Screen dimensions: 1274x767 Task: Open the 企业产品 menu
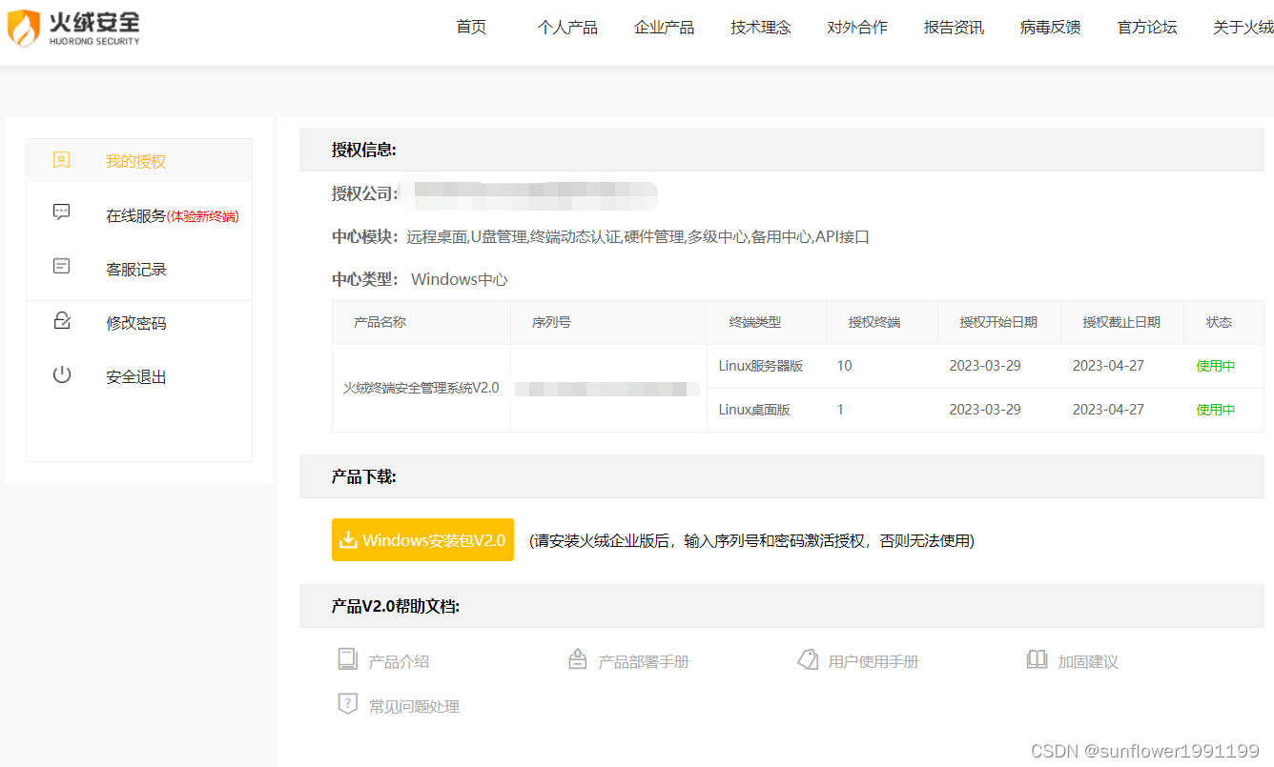click(665, 28)
